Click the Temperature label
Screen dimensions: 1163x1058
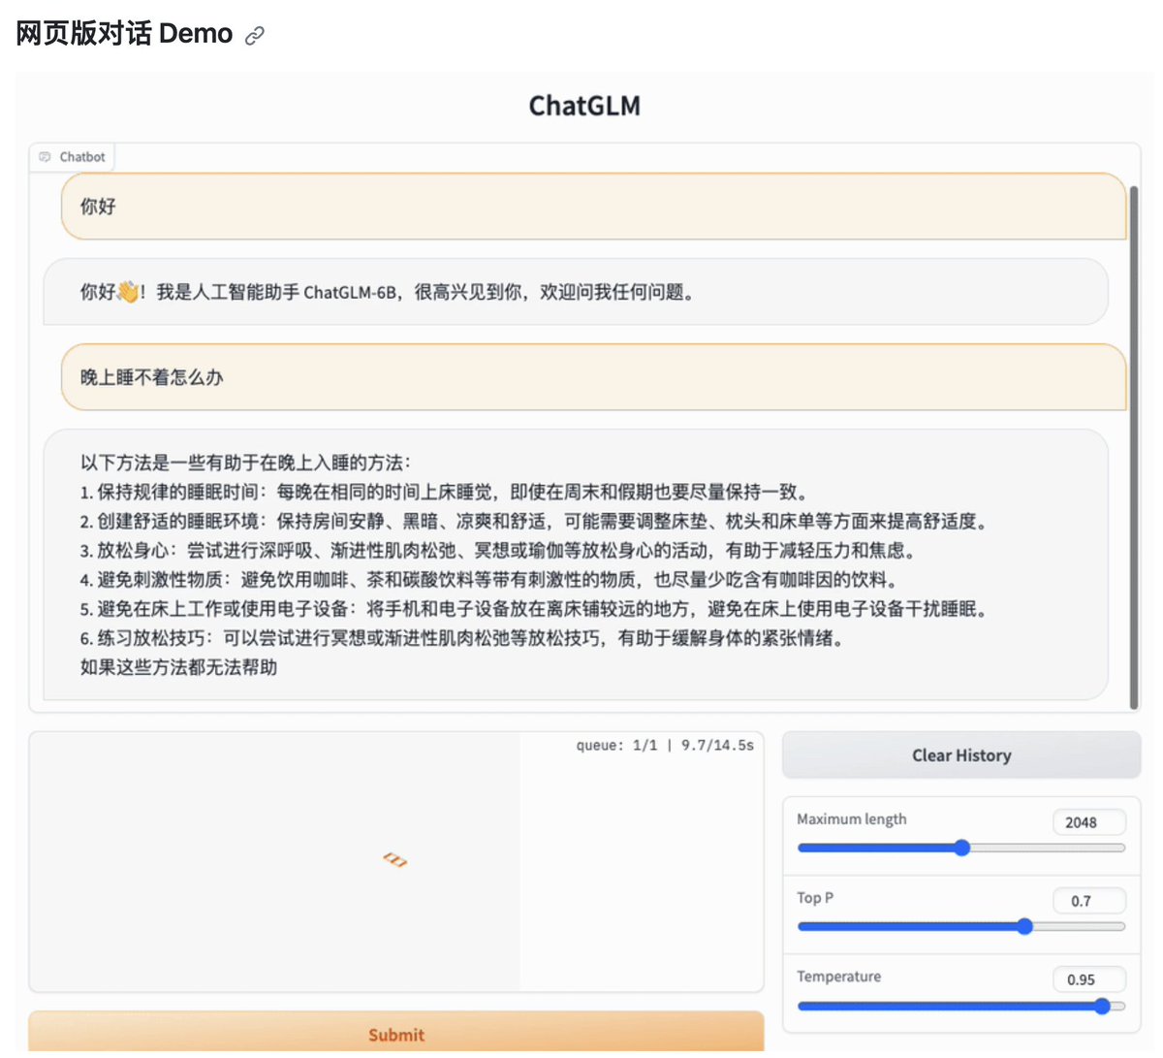click(x=839, y=977)
